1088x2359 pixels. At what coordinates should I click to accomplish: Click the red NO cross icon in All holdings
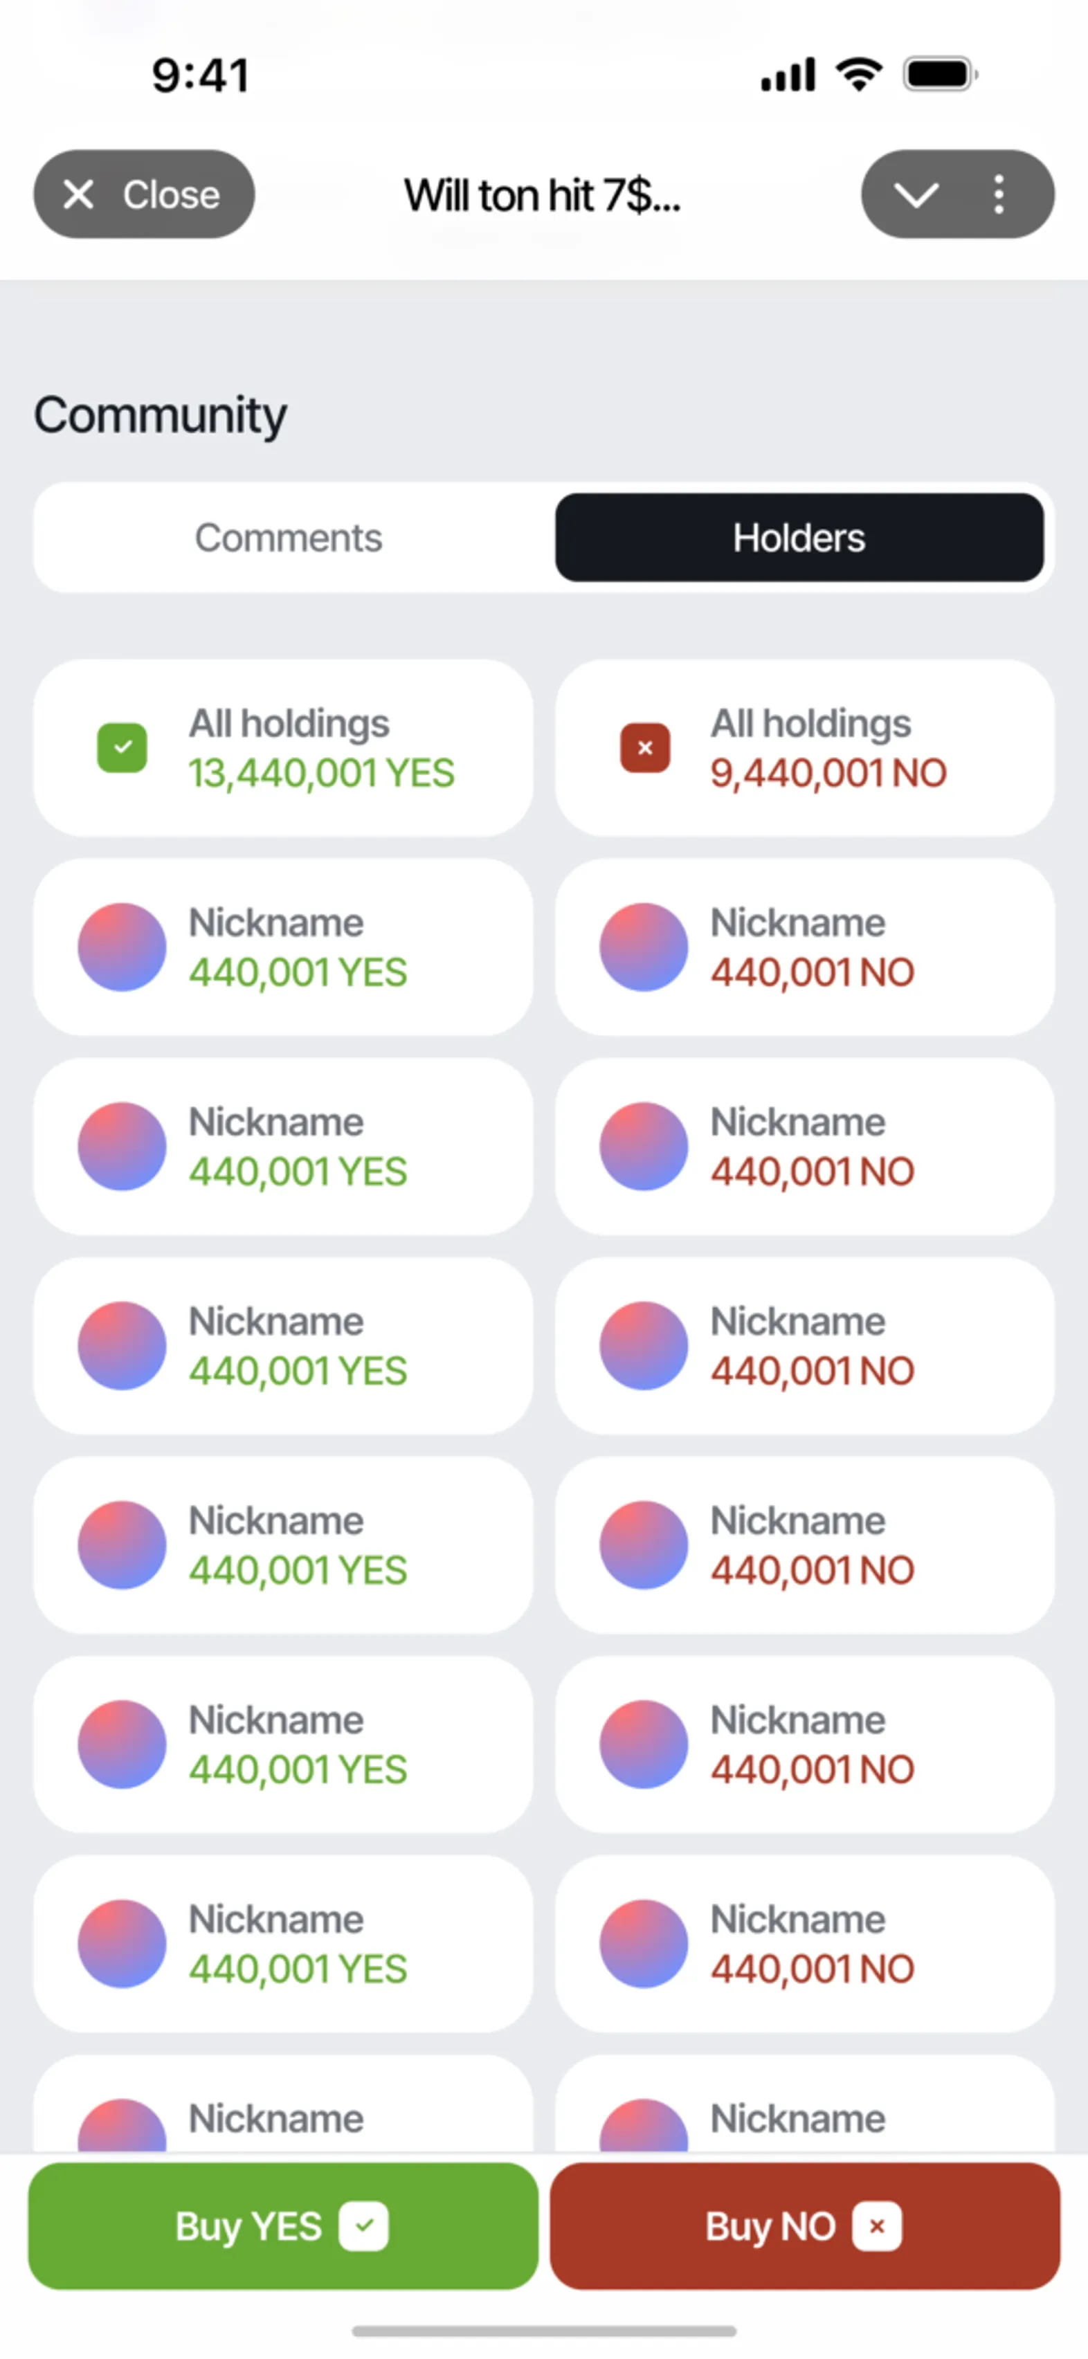coord(645,747)
